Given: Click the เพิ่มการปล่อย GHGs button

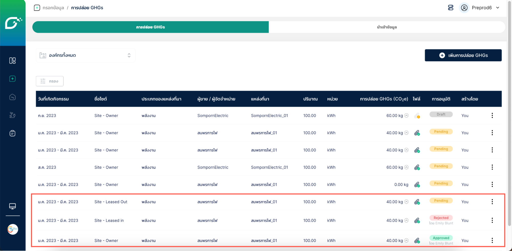Looking at the screenshot, I should (x=463, y=55).
